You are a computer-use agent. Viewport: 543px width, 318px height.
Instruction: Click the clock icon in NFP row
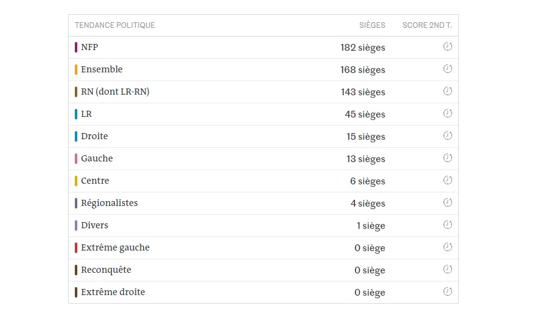[447, 46]
